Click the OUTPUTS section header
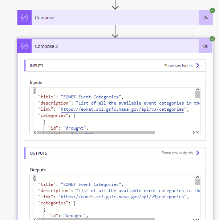The image size is (219, 220). [x=115, y=153]
